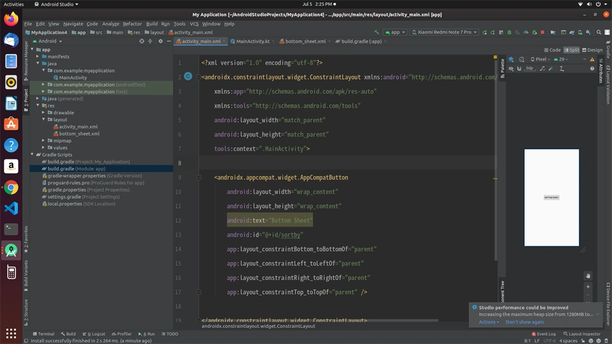This screenshot has width=612, height=344.
Task: Click the Infer Constraints magic wand icon
Action: [550, 69]
